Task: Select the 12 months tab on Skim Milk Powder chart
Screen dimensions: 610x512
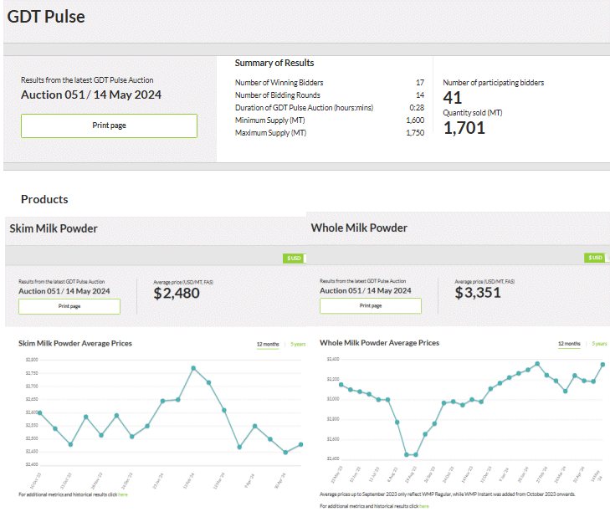Action: pyautogui.click(x=268, y=345)
